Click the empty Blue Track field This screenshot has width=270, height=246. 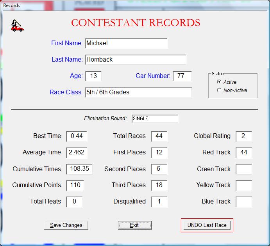(x=244, y=202)
